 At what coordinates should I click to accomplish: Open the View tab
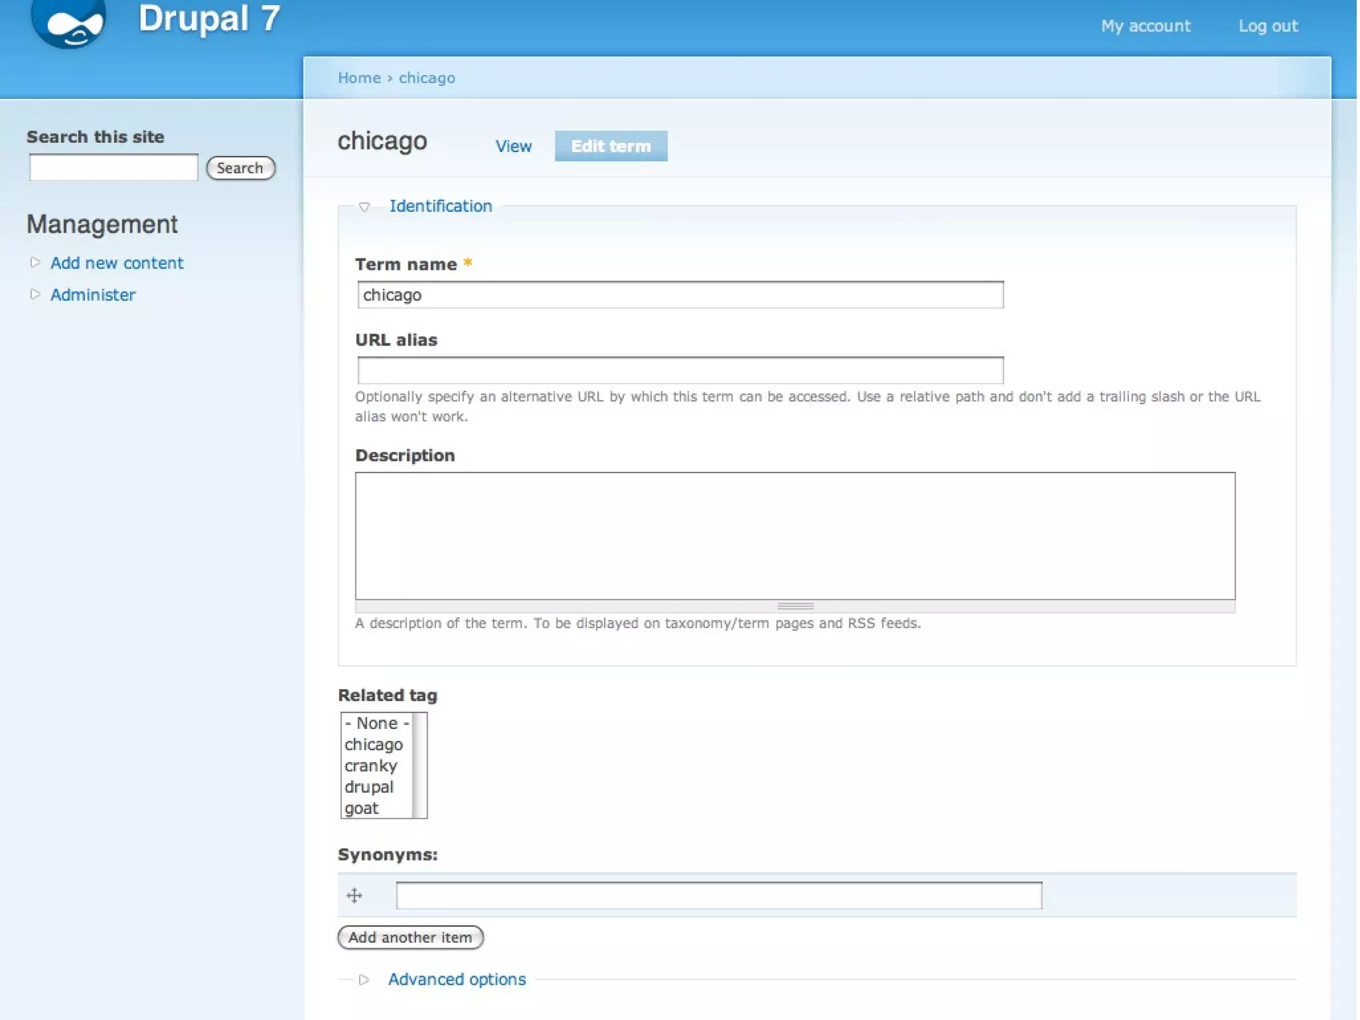pos(513,146)
